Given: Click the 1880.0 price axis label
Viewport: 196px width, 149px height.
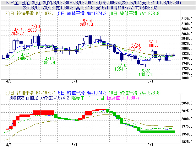Looking at the screenshot, I should click(187, 78).
